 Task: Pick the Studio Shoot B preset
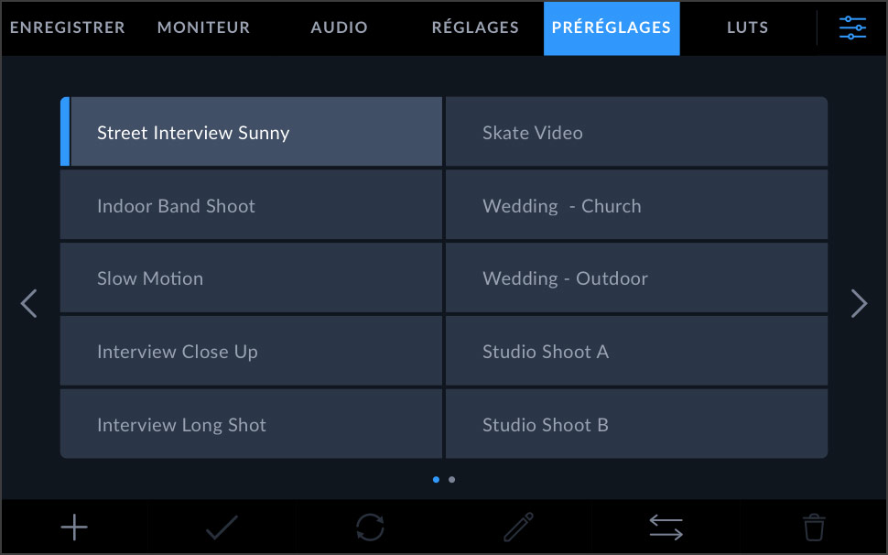point(636,424)
